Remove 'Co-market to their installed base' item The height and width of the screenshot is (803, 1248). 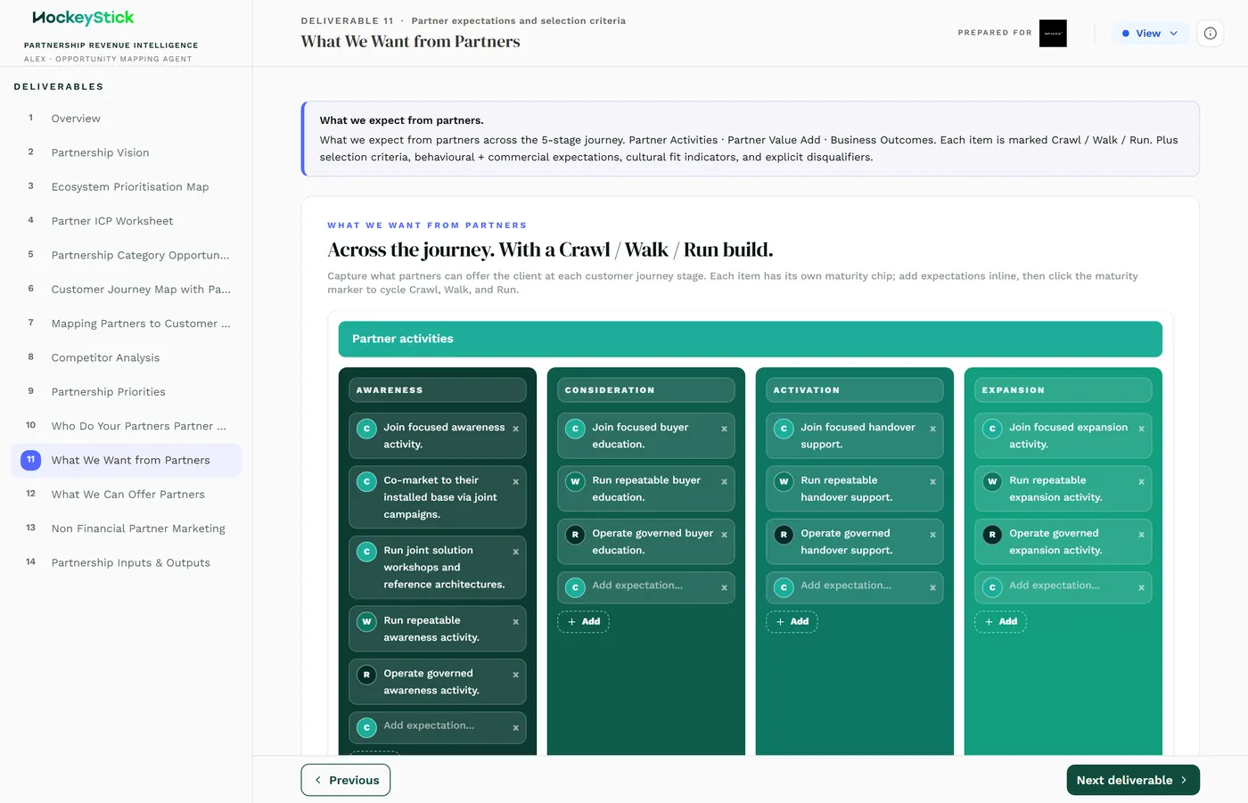515,481
